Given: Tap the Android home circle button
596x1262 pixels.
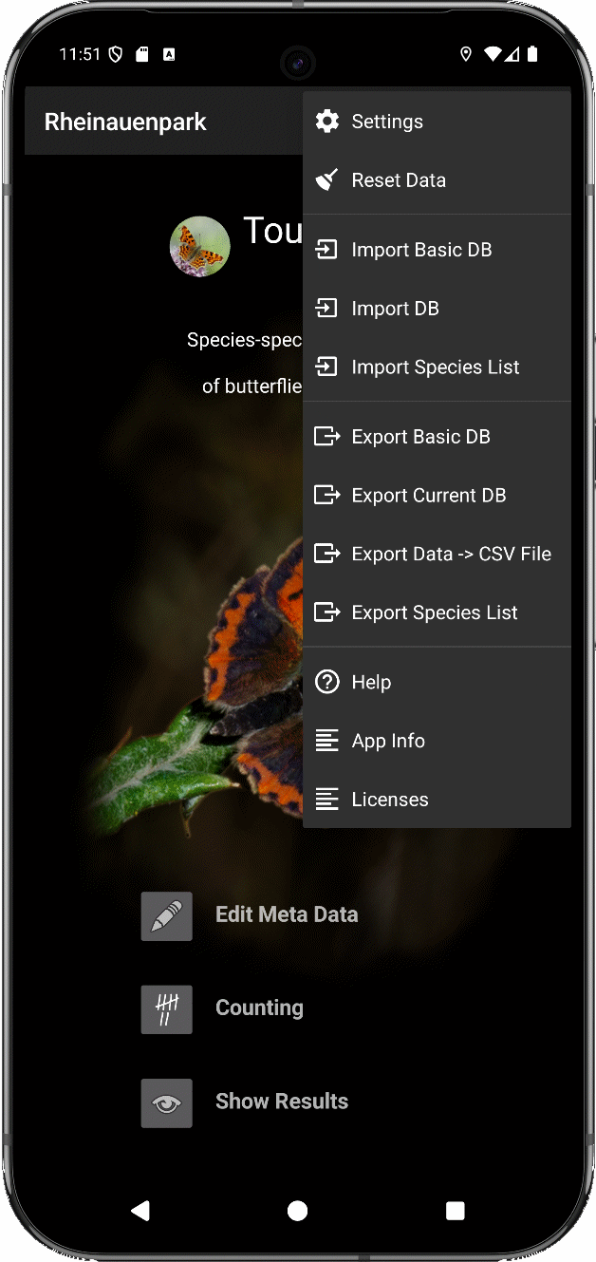Looking at the screenshot, I should (x=298, y=1210).
